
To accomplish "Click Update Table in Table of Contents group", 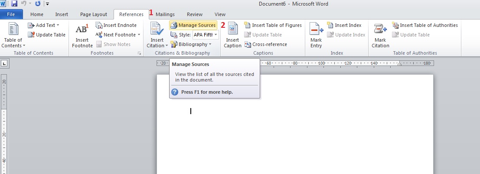I will pos(46,35).
